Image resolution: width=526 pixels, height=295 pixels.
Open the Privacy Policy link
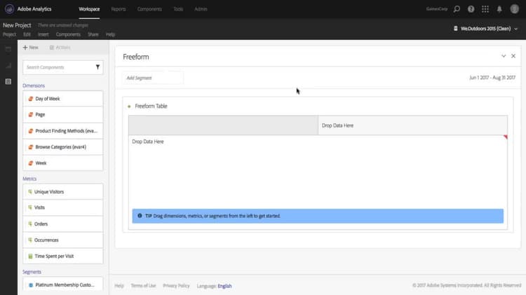click(176, 286)
